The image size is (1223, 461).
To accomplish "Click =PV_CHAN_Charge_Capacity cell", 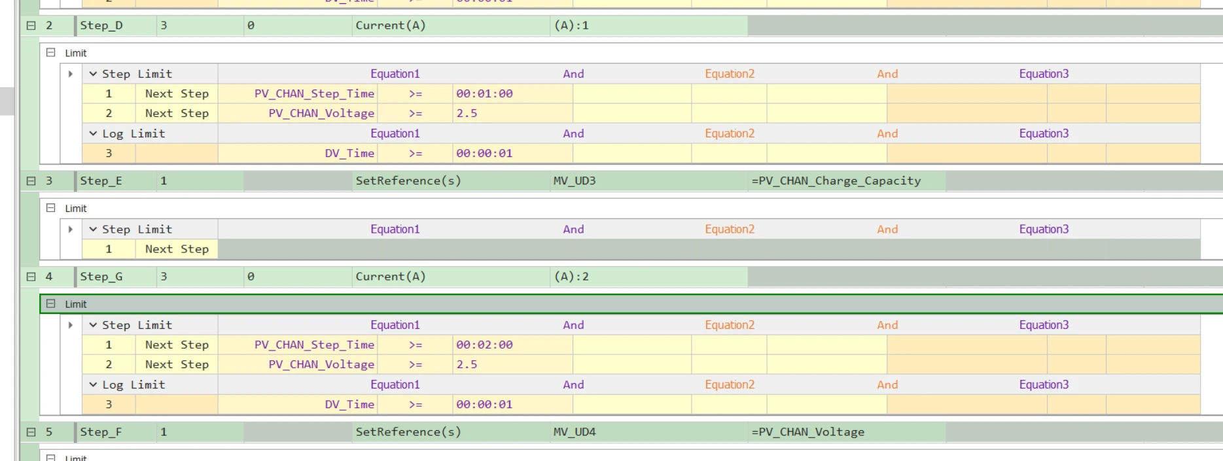I will point(847,181).
